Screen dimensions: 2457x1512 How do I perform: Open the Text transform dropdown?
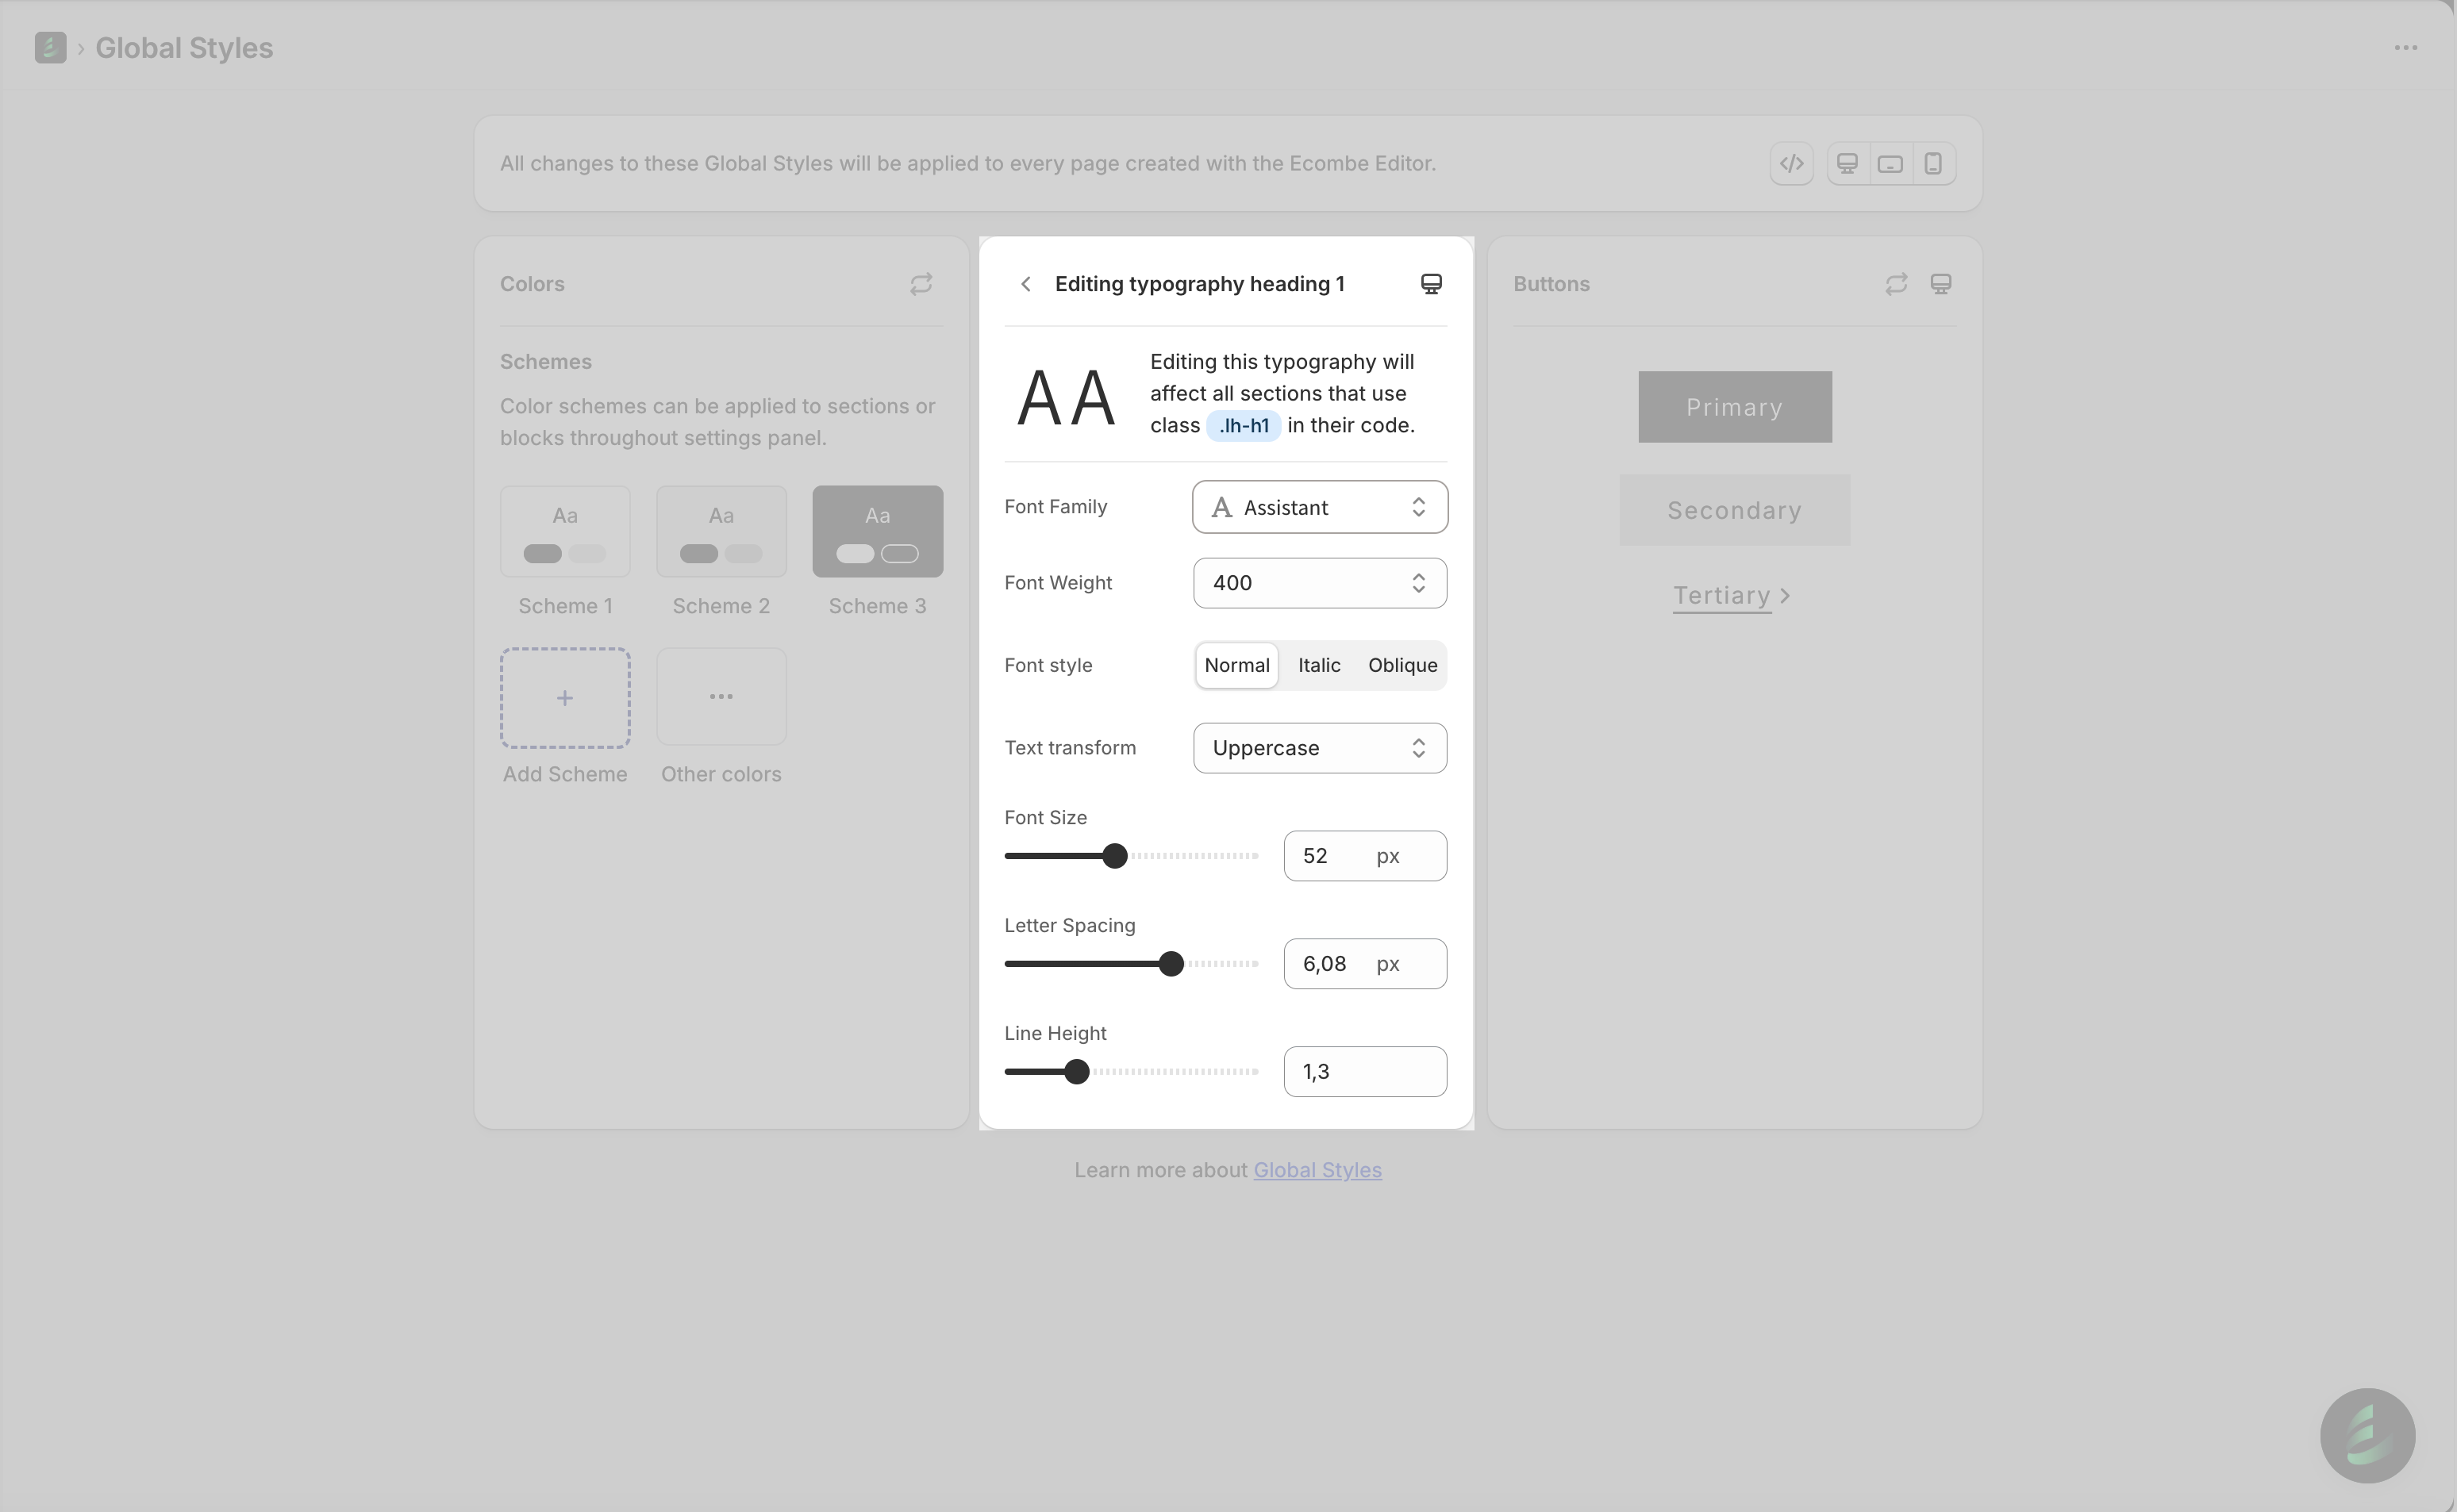tap(1318, 748)
